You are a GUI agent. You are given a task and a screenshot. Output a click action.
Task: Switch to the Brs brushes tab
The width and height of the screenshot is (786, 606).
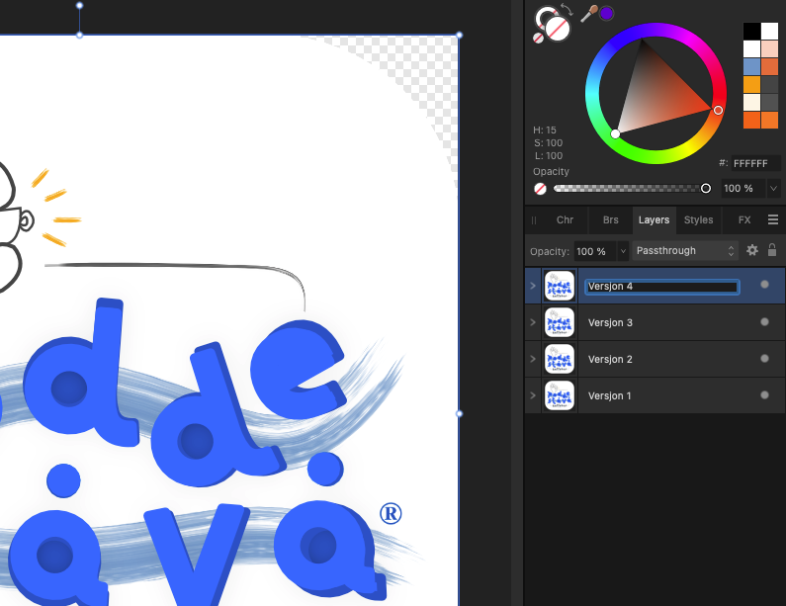click(x=610, y=219)
